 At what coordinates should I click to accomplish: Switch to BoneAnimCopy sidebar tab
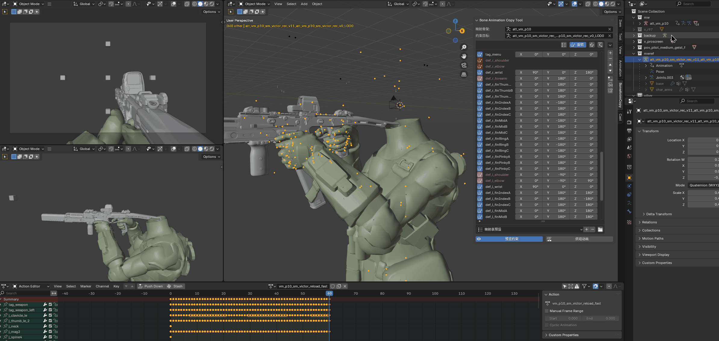click(620, 95)
